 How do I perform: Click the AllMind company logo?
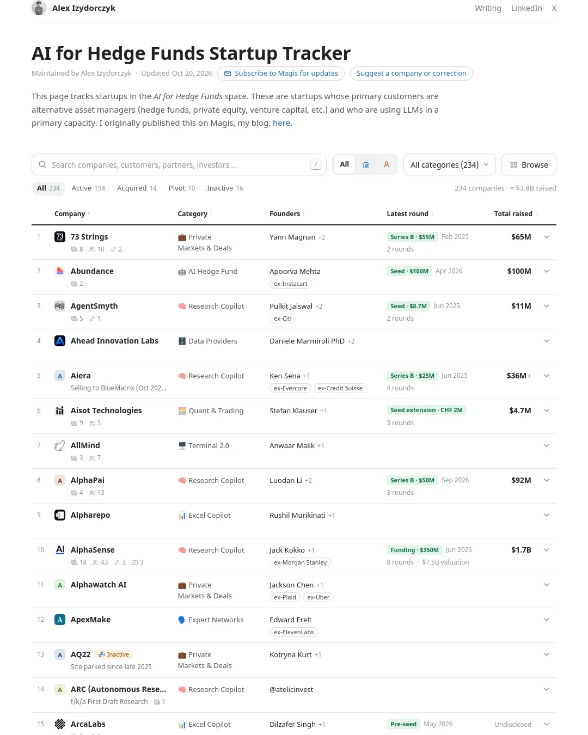pyautogui.click(x=60, y=445)
